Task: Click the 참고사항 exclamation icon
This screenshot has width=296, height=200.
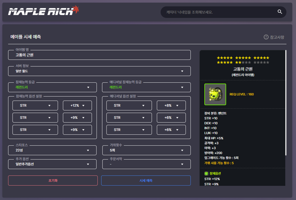Action: pyautogui.click(x=266, y=37)
